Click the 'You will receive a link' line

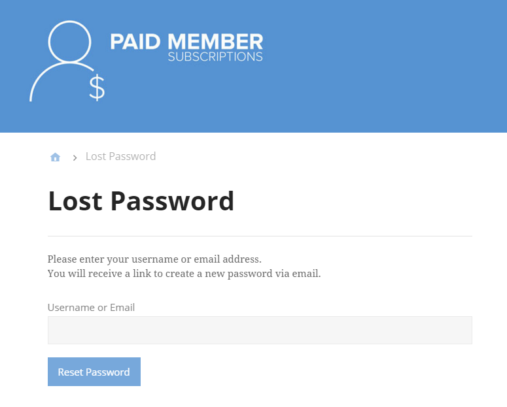[184, 274]
